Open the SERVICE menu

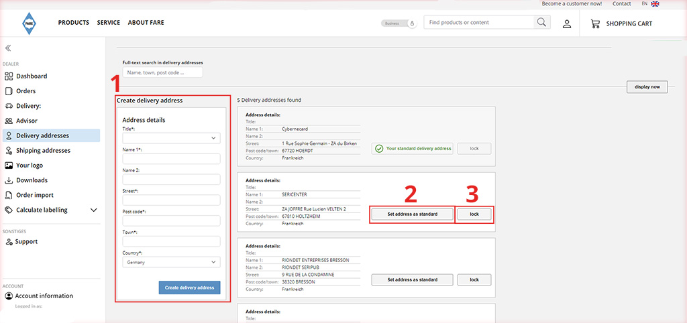click(x=108, y=22)
